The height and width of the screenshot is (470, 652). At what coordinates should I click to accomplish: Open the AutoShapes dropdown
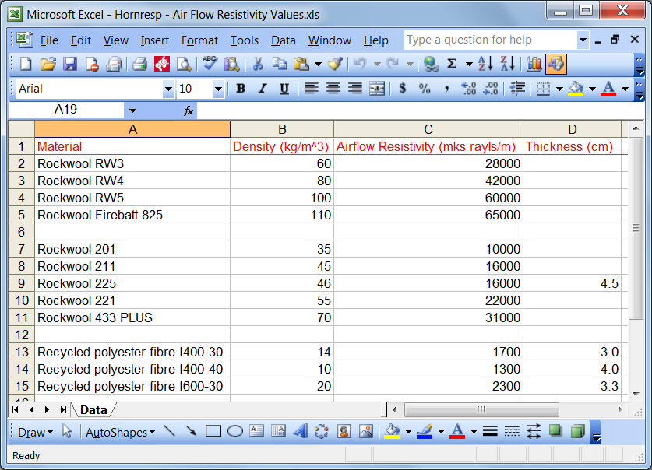point(120,432)
